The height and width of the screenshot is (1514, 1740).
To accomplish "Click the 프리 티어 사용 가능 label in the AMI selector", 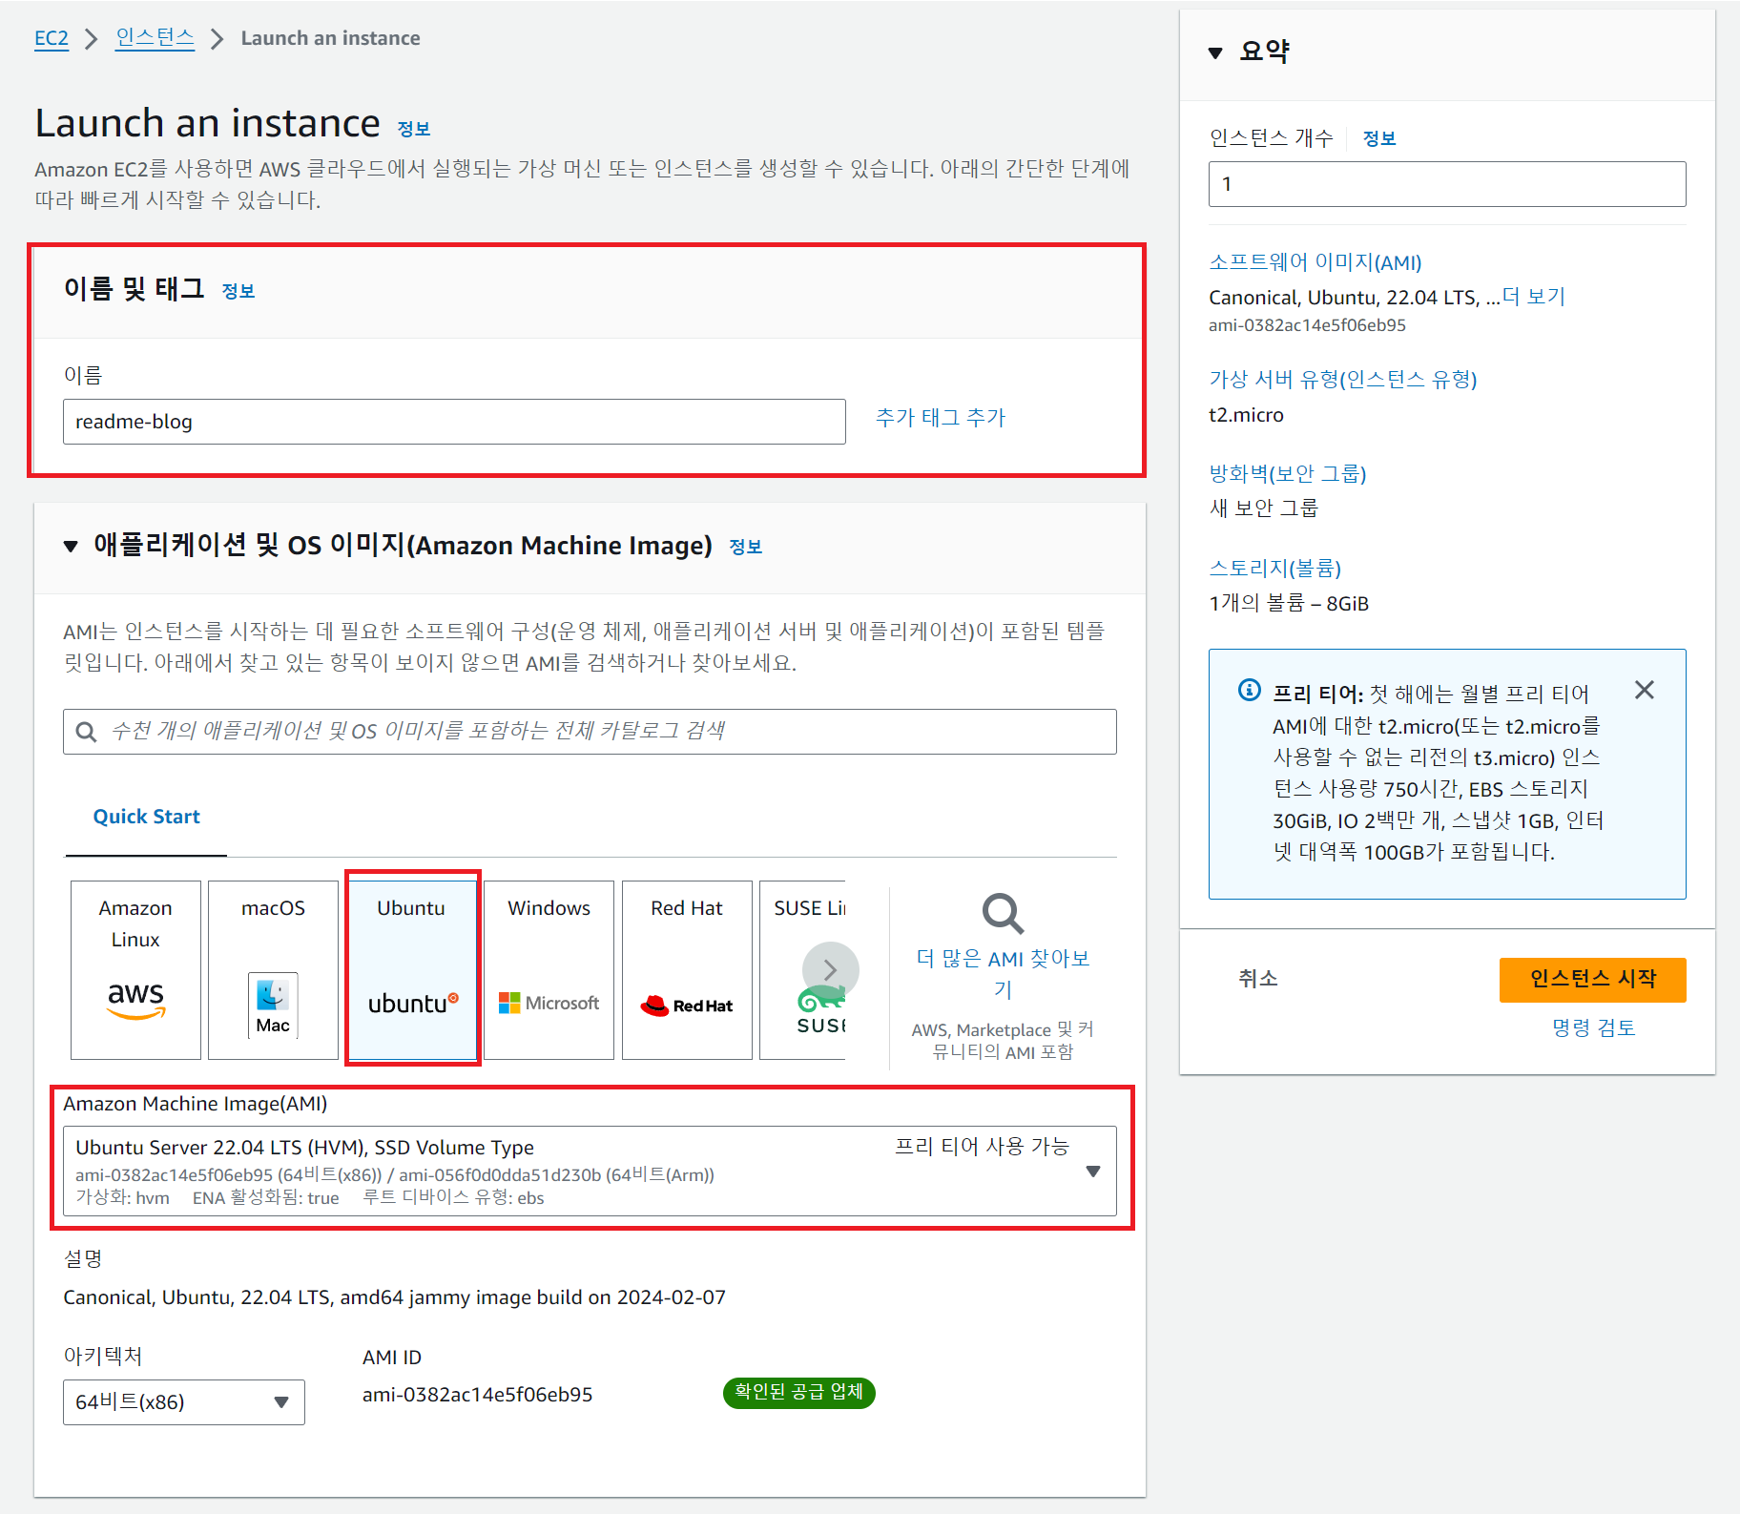I will 983,1147.
